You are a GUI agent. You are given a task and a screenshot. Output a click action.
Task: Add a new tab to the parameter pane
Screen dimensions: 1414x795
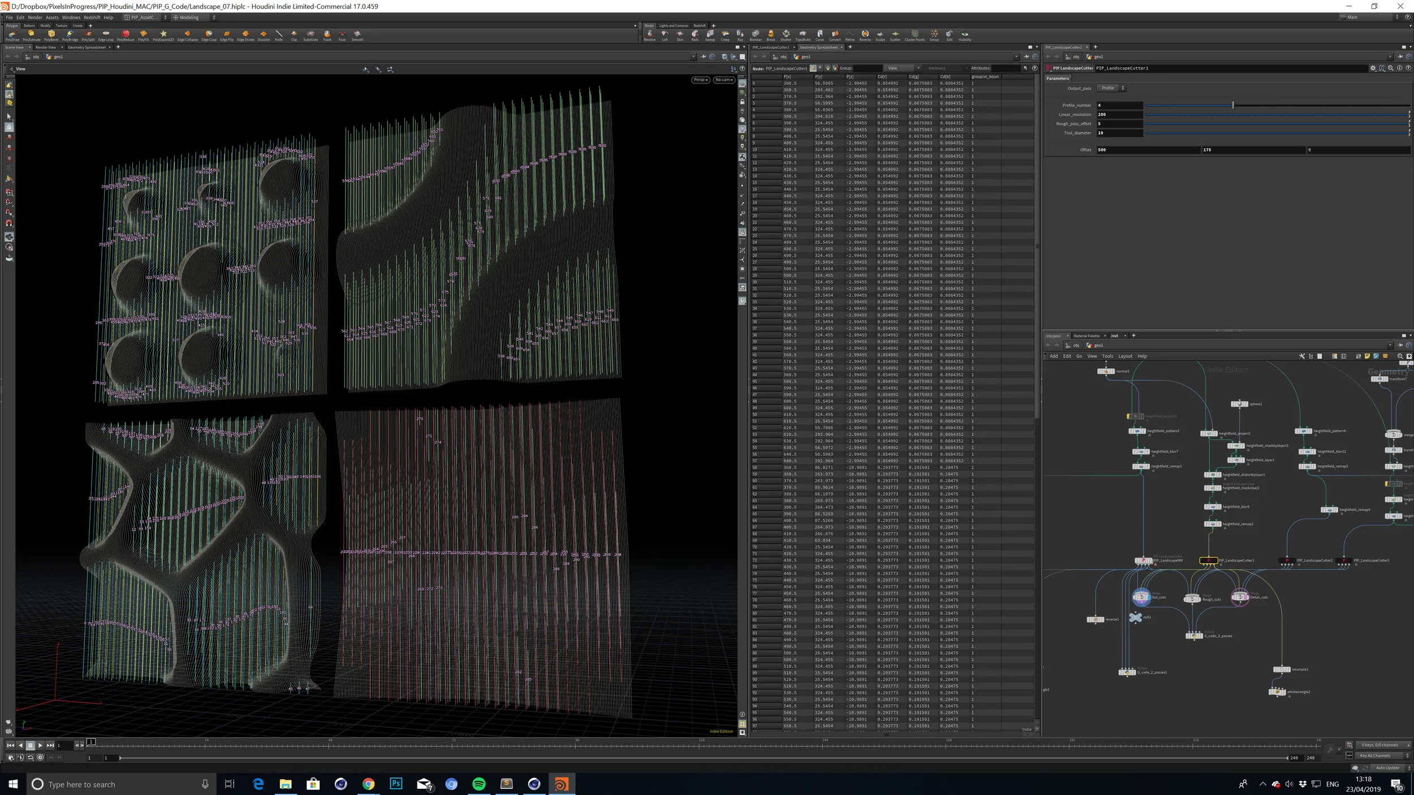tap(1095, 47)
